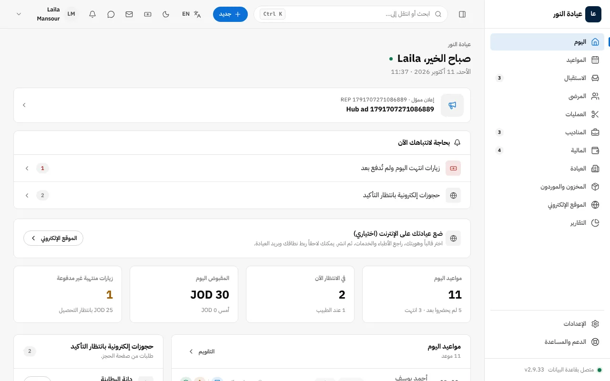Viewport: 610px width, 381px height.
Task: Click the المالية wallet icon
Action: (x=595, y=150)
